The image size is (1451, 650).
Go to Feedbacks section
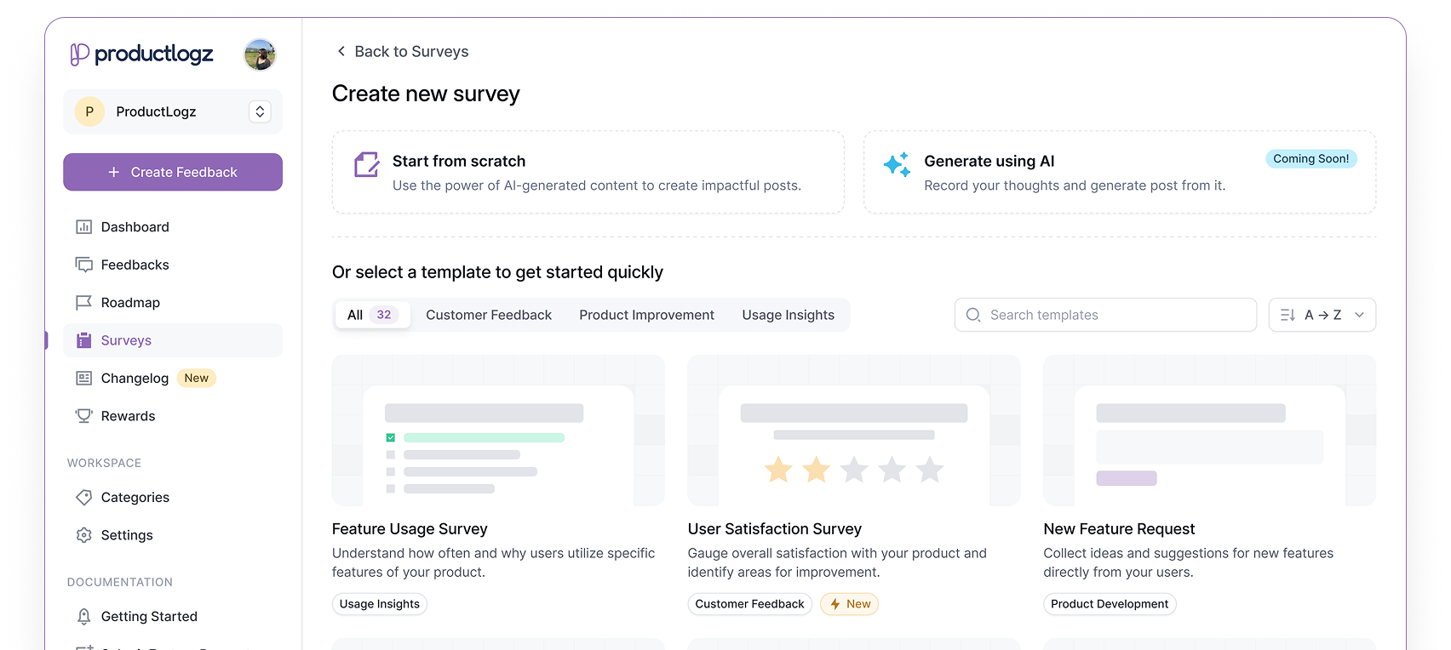173,265
